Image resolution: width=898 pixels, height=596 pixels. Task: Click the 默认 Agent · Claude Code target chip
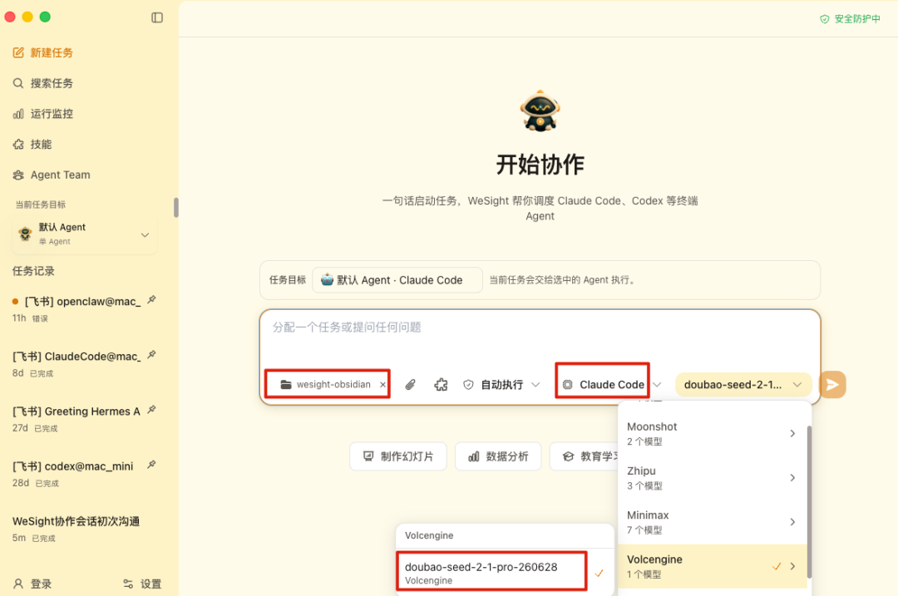pos(397,280)
